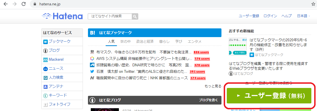Open the 日本語 language dropdown

click(304, 16)
